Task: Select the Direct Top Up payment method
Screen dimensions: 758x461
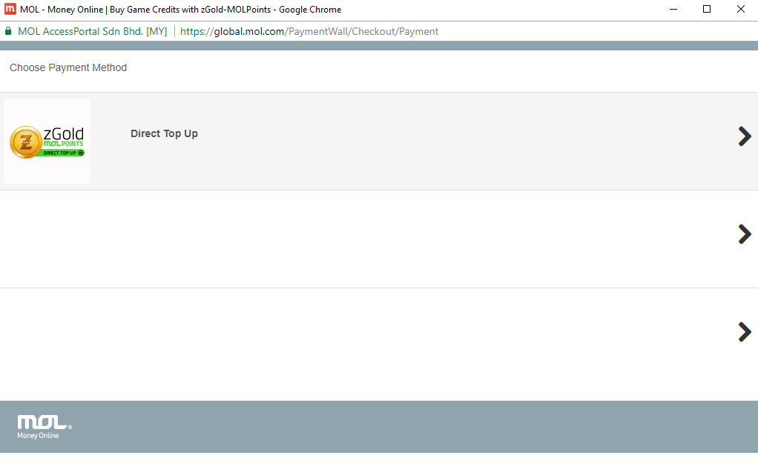Action: pyautogui.click(x=379, y=141)
